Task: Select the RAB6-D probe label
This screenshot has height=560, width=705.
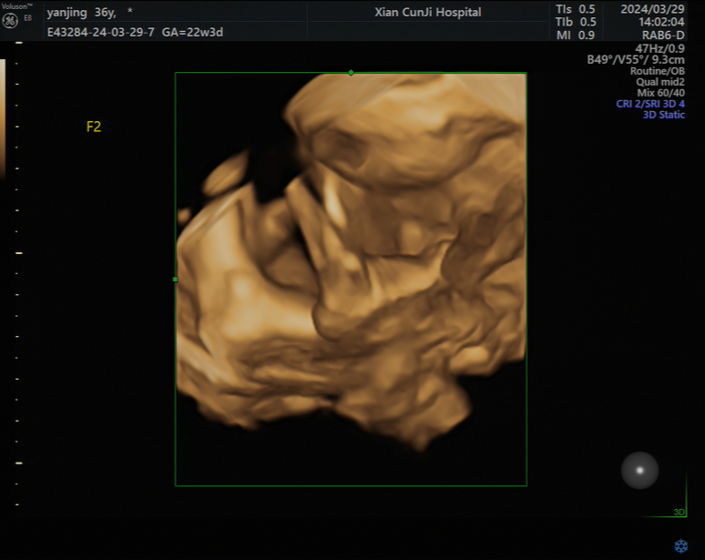Action: (663, 36)
